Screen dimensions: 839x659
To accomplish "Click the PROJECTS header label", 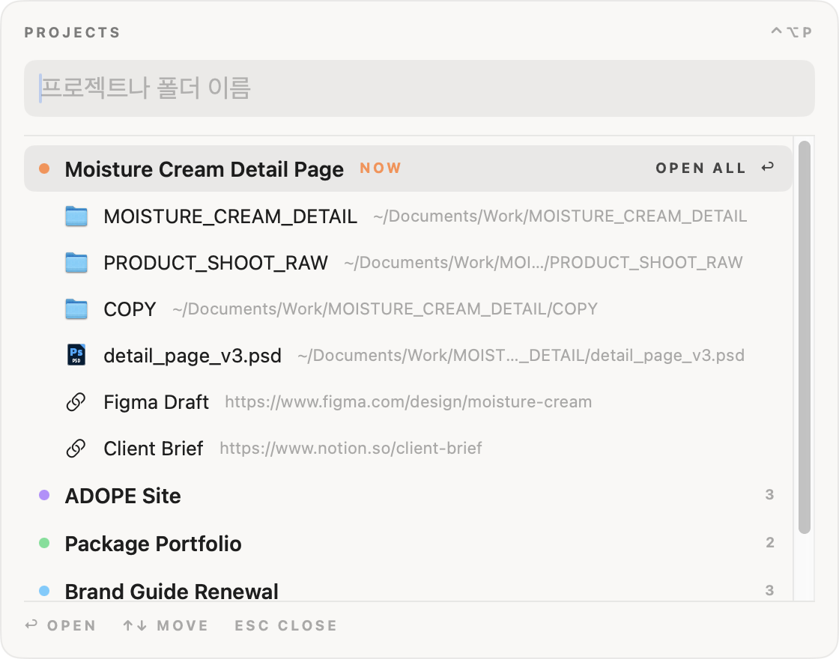I will [72, 33].
